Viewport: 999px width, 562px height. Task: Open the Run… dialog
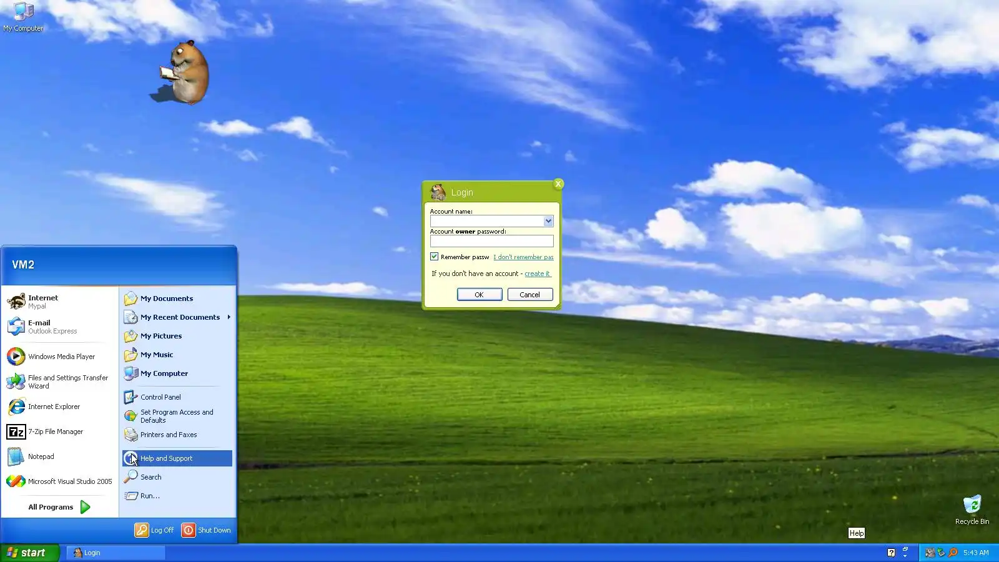tap(177, 496)
